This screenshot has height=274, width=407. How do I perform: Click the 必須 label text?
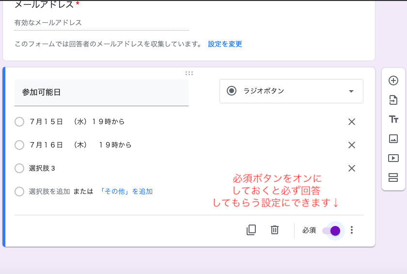(x=309, y=230)
